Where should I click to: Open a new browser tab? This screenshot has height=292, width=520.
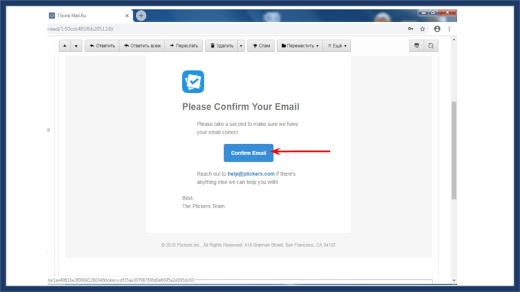tap(141, 16)
